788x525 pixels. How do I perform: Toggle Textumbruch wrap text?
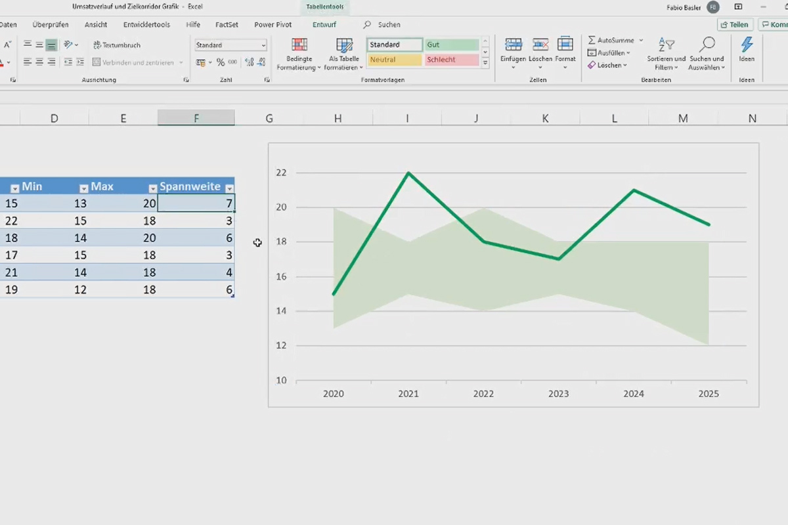click(117, 45)
